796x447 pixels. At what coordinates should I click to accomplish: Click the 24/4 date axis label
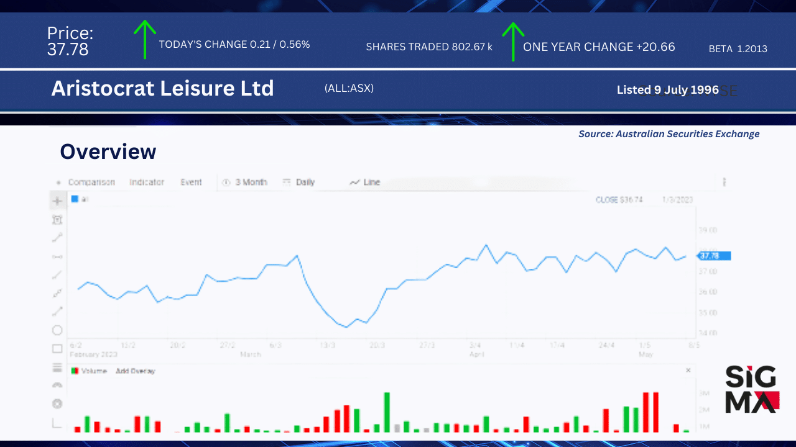click(607, 345)
